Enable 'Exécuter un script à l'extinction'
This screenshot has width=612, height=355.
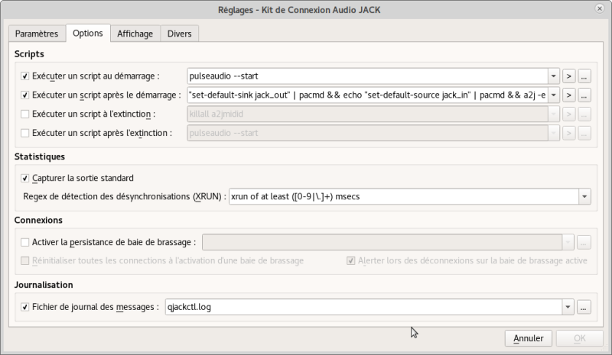pos(25,115)
